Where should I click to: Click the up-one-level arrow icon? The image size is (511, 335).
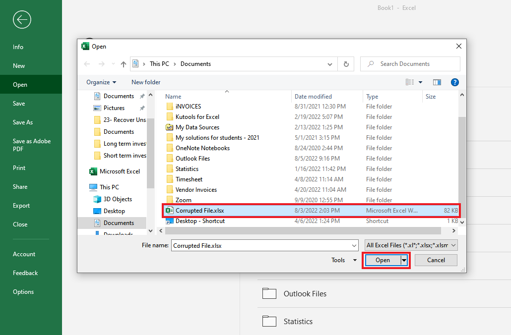tap(123, 64)
